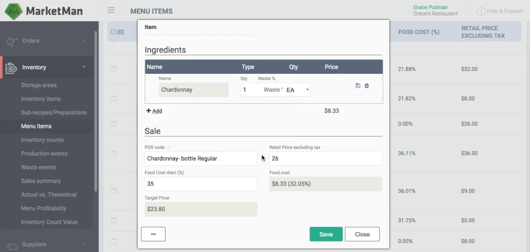The height and width of the screenshot is (252, 530).
Task: Collapse the Inventory section chevron
Action: [83, 67]
